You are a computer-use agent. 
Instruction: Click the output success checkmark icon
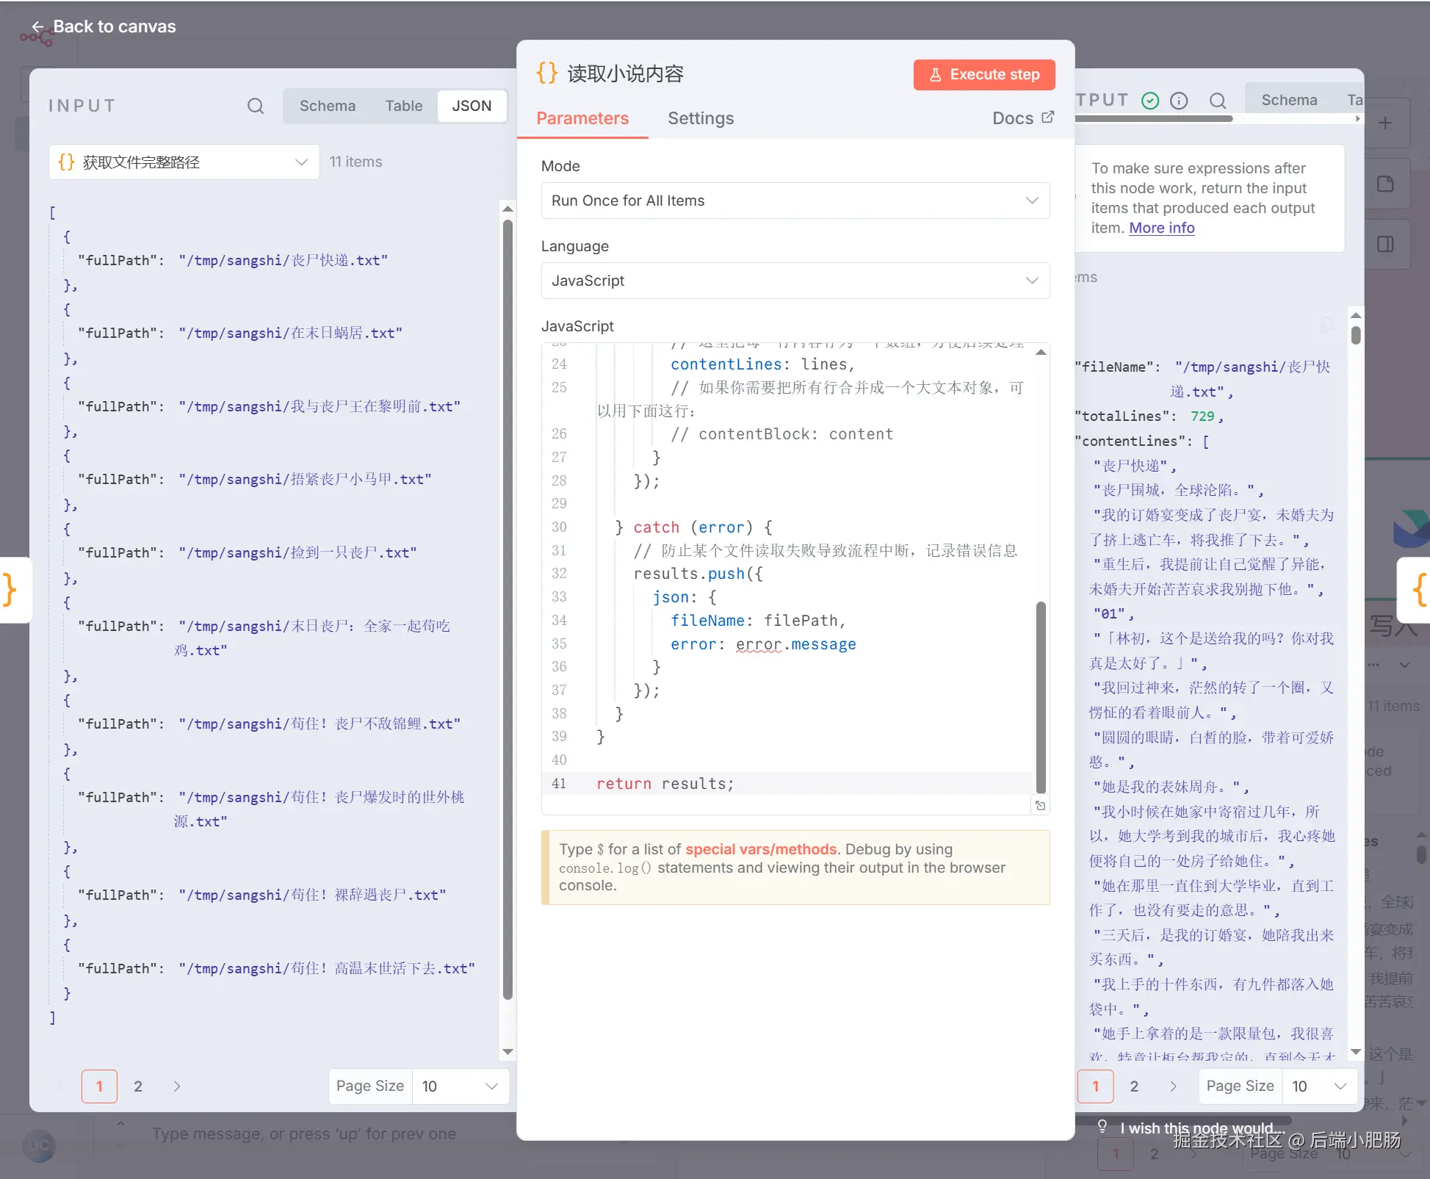tap(1150, 101)
